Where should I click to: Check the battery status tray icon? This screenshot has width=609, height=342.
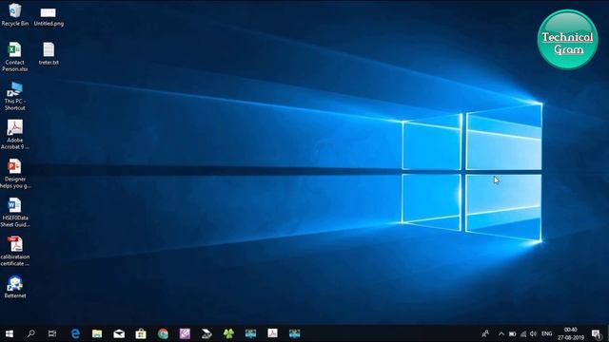pos(512,333)
